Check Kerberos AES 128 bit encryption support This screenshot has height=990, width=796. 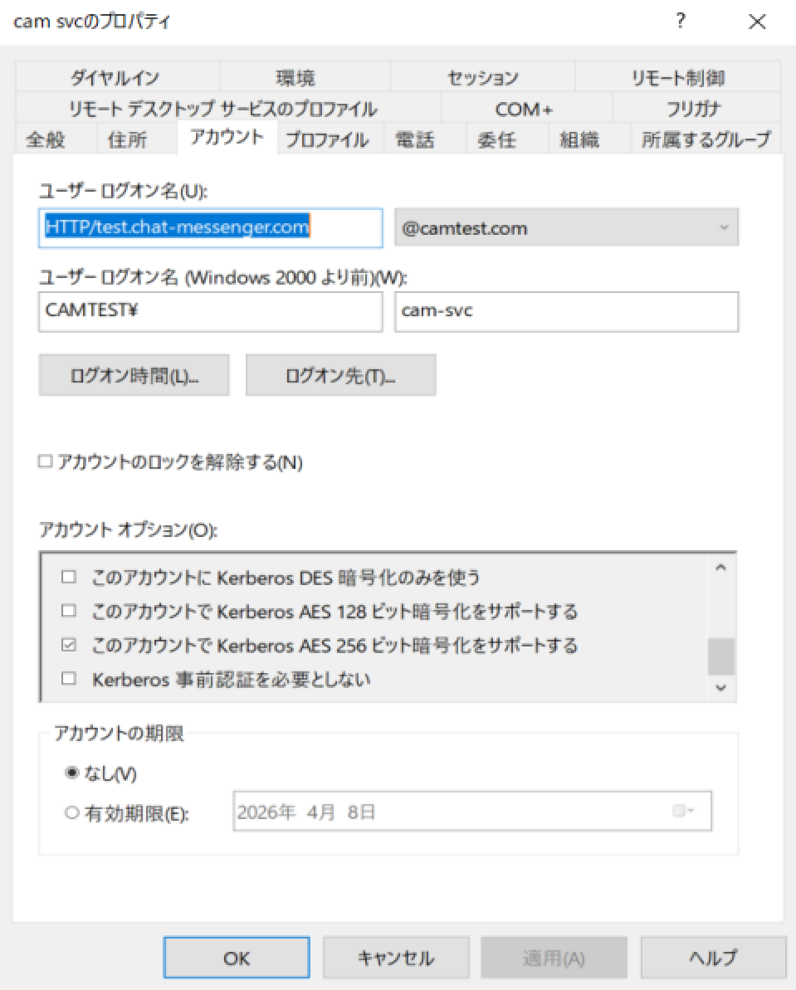(69, 612)
